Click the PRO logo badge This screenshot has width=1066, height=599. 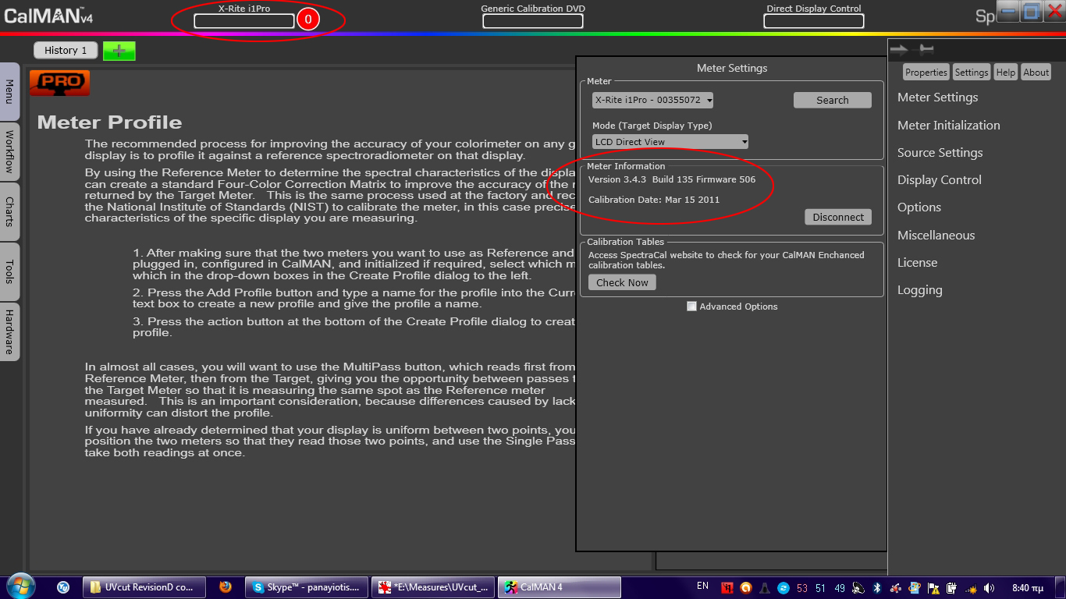[59, 83]
